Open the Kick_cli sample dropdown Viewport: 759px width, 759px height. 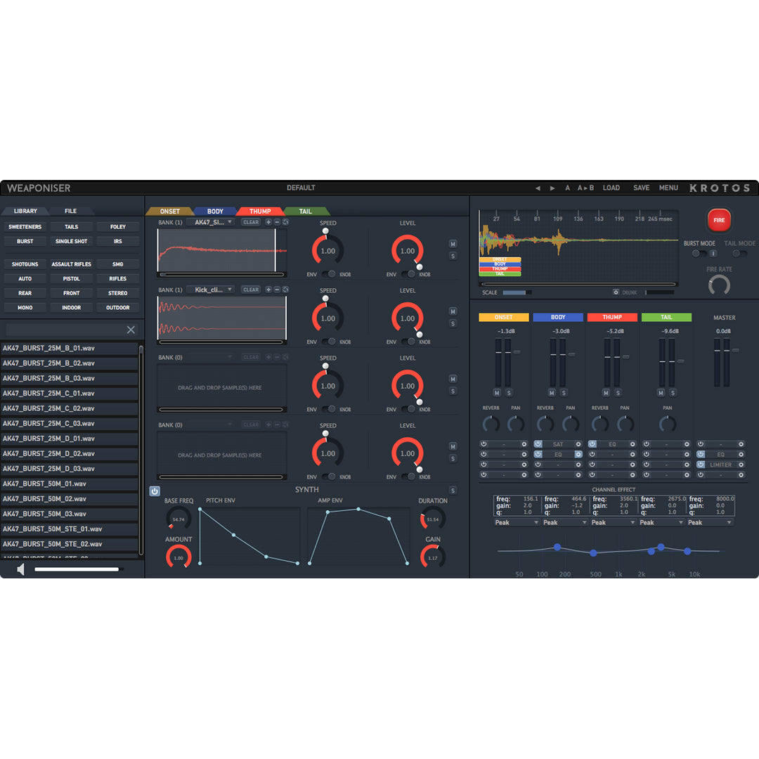[210, 290]
